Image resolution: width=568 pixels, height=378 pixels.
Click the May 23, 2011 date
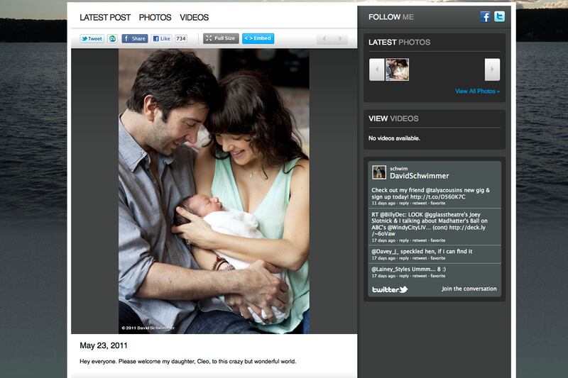pos(104,345)
